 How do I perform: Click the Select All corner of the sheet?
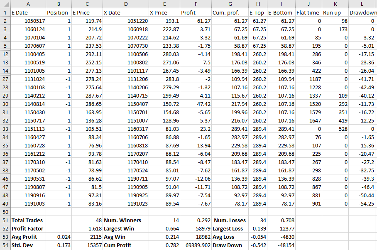click(x=5, y=4)
